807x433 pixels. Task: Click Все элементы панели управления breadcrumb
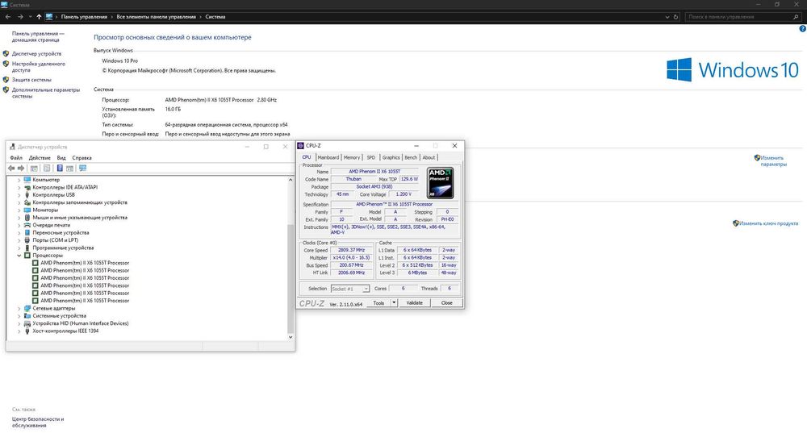[x=156, y=16]
